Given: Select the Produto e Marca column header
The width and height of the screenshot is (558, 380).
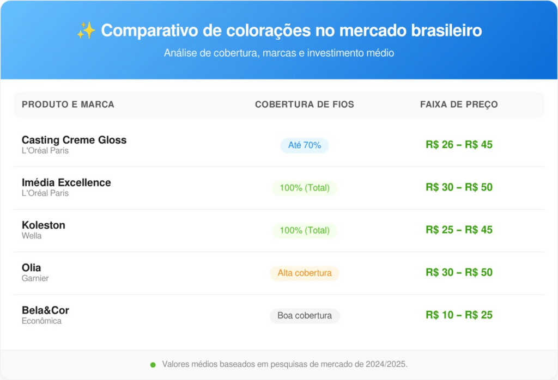Looking at the screenshot, I should tap(68, 105).
